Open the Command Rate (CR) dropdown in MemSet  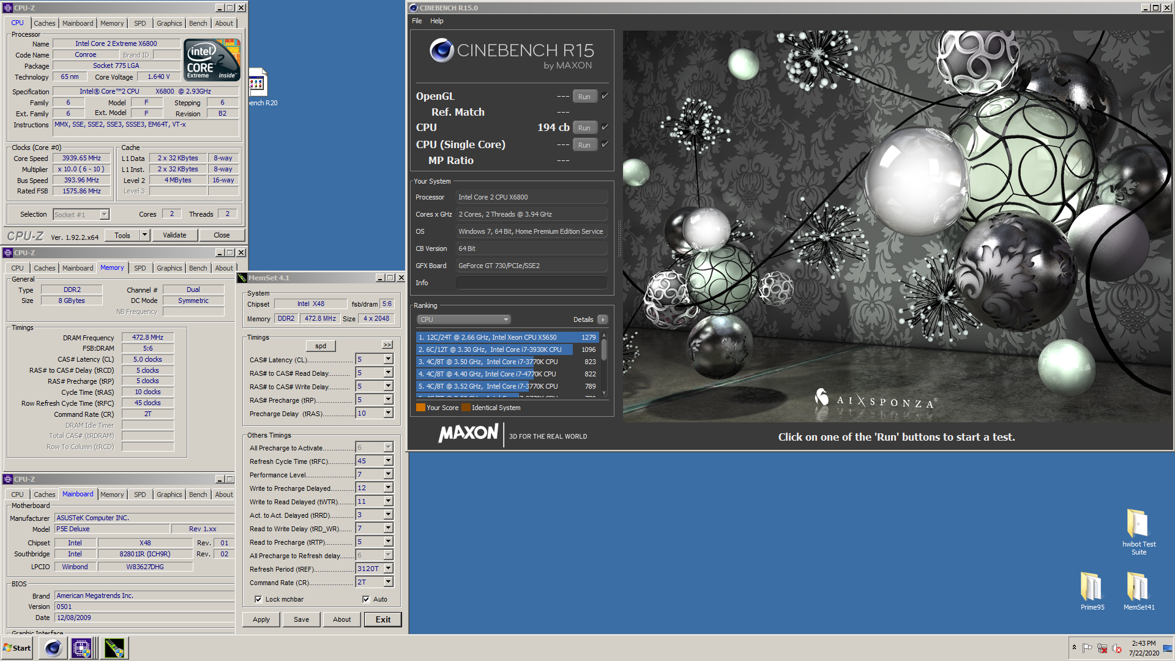[388, 582]
